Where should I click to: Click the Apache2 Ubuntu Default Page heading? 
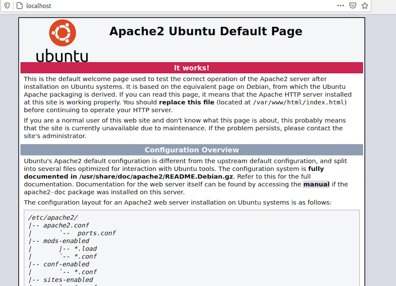[206, 31]
